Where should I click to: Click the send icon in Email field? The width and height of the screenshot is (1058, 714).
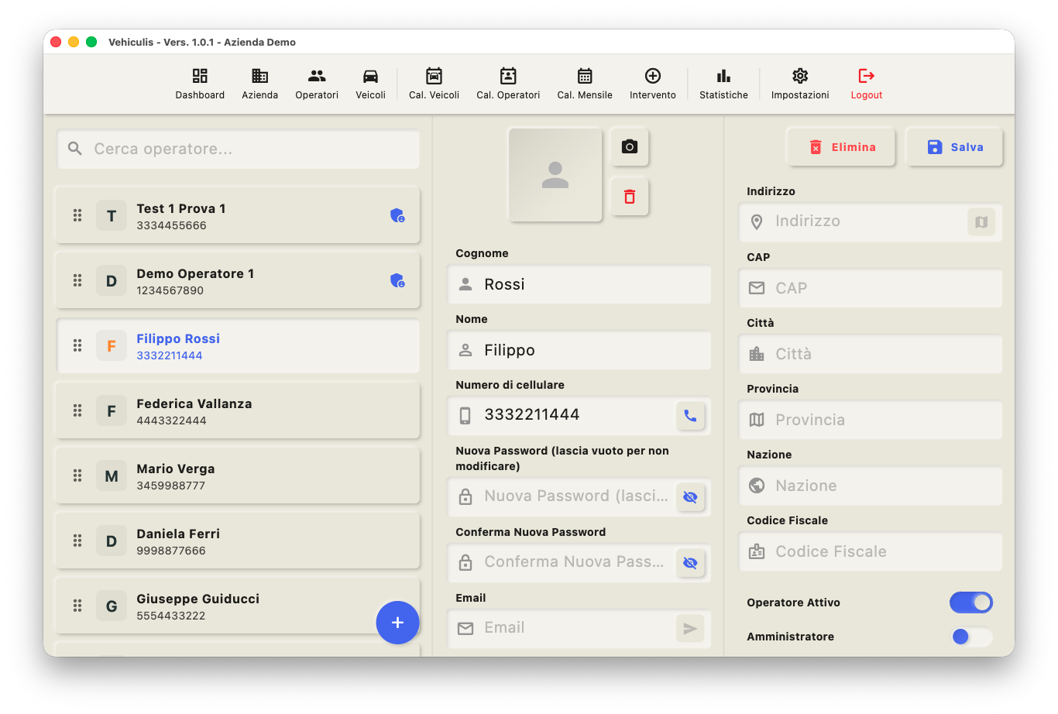pos(690,628)
